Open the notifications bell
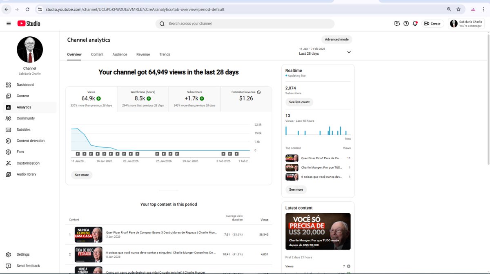Image resolution: width=490 pixels, height=274 pixels. pyautogui.click(x=415, y=24)
